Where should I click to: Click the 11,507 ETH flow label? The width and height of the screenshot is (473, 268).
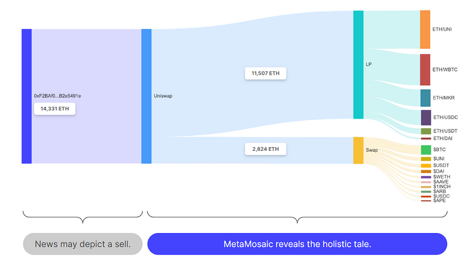pos(265,73)
